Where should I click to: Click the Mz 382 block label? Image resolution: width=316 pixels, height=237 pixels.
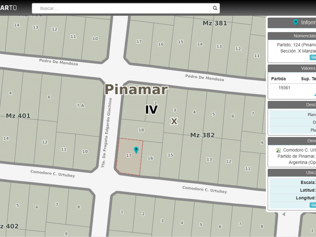coord(202,135)
